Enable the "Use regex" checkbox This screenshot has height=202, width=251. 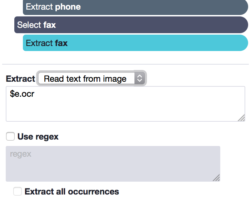coord(10,136)
